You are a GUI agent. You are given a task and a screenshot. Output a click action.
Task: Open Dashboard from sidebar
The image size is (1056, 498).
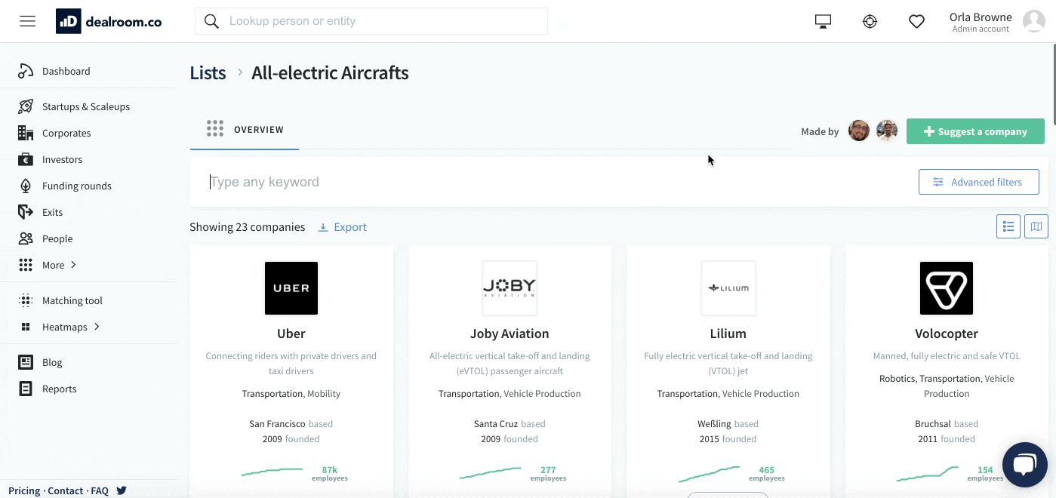(66, 71)
